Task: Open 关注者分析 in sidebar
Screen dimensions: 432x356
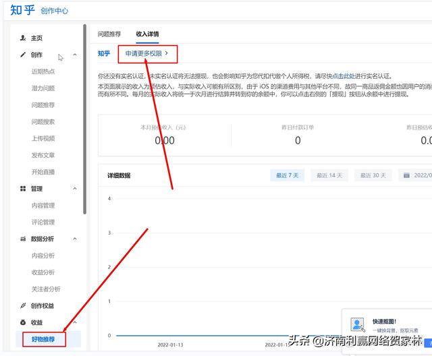Action: 46,289
